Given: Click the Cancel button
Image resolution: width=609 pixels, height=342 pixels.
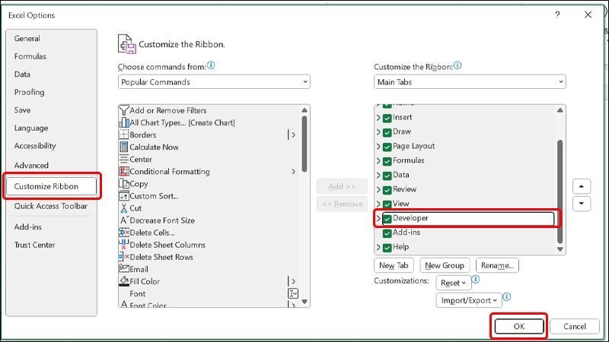Looking at the screenshot, I should pyautogui.click(x=575, y=326).
